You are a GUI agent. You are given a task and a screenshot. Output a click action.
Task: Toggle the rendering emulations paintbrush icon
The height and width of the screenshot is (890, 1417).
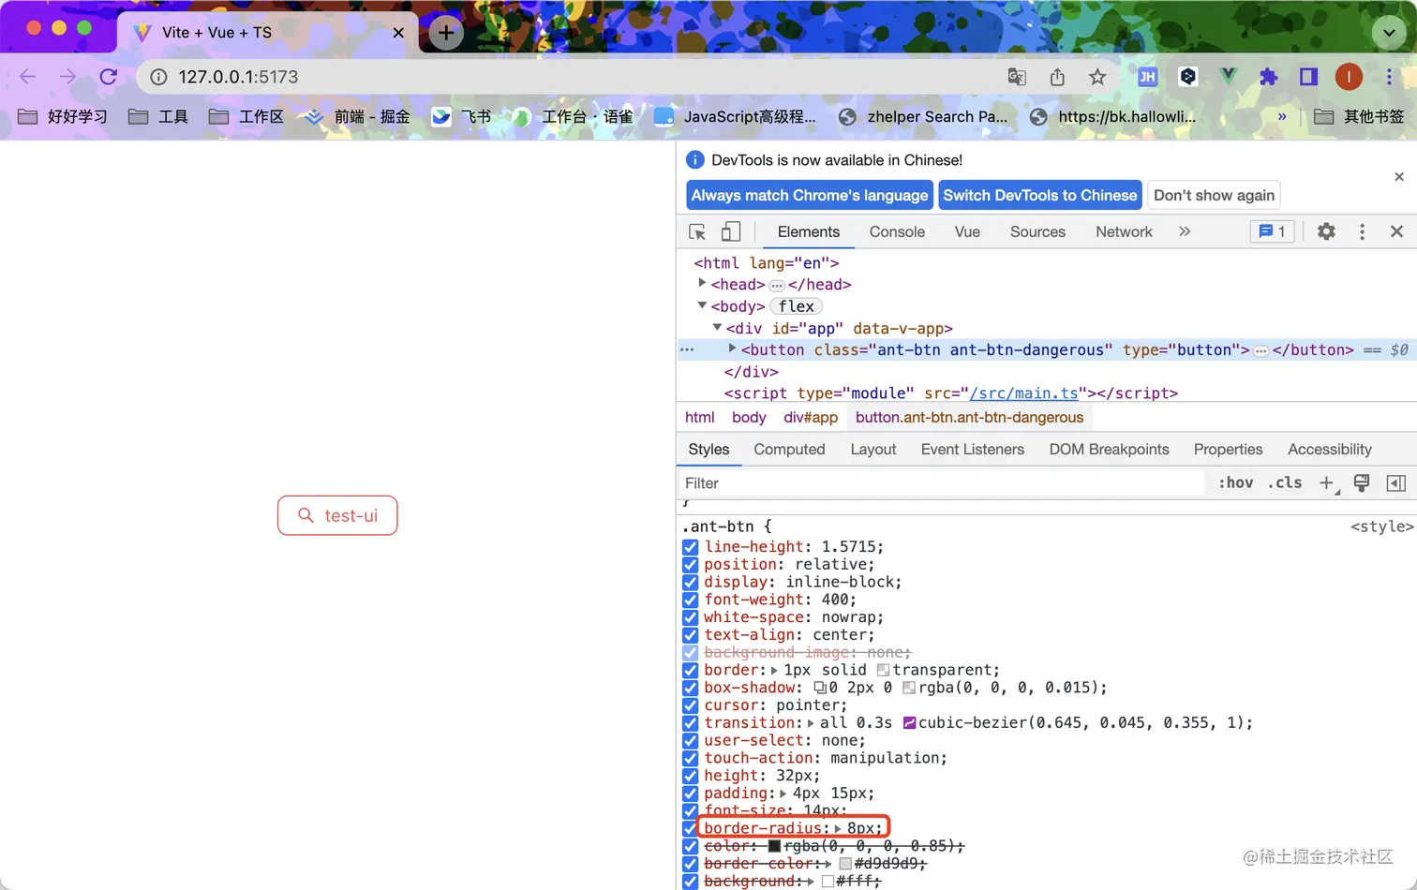pos(1362,483)
